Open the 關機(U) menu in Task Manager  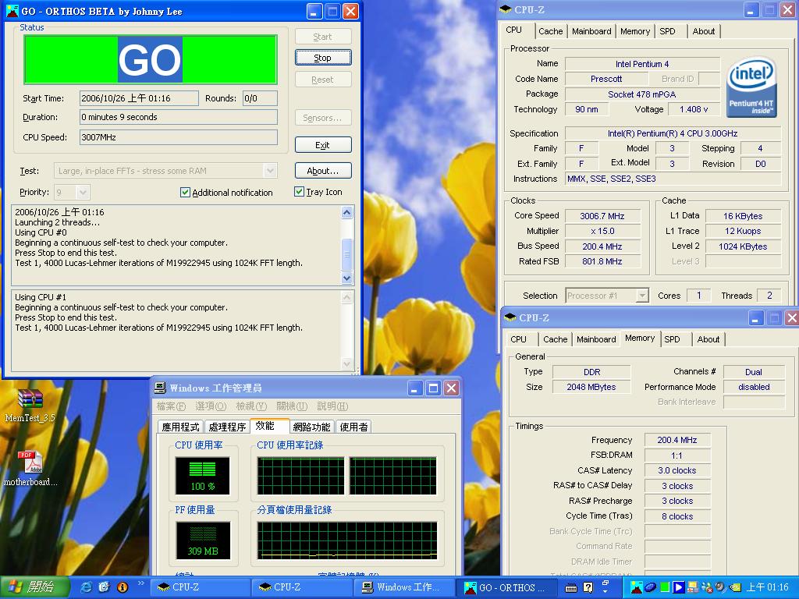click(292, 406)
